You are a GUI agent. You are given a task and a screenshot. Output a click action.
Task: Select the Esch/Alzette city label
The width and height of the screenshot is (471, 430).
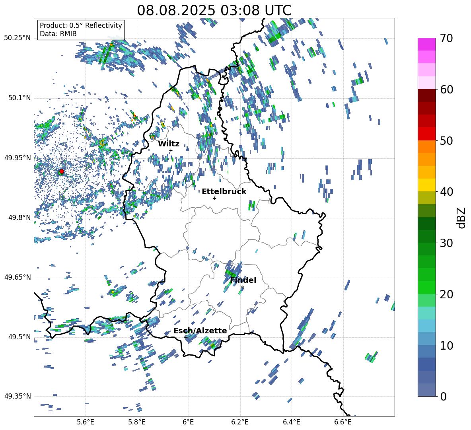point(200,331)
